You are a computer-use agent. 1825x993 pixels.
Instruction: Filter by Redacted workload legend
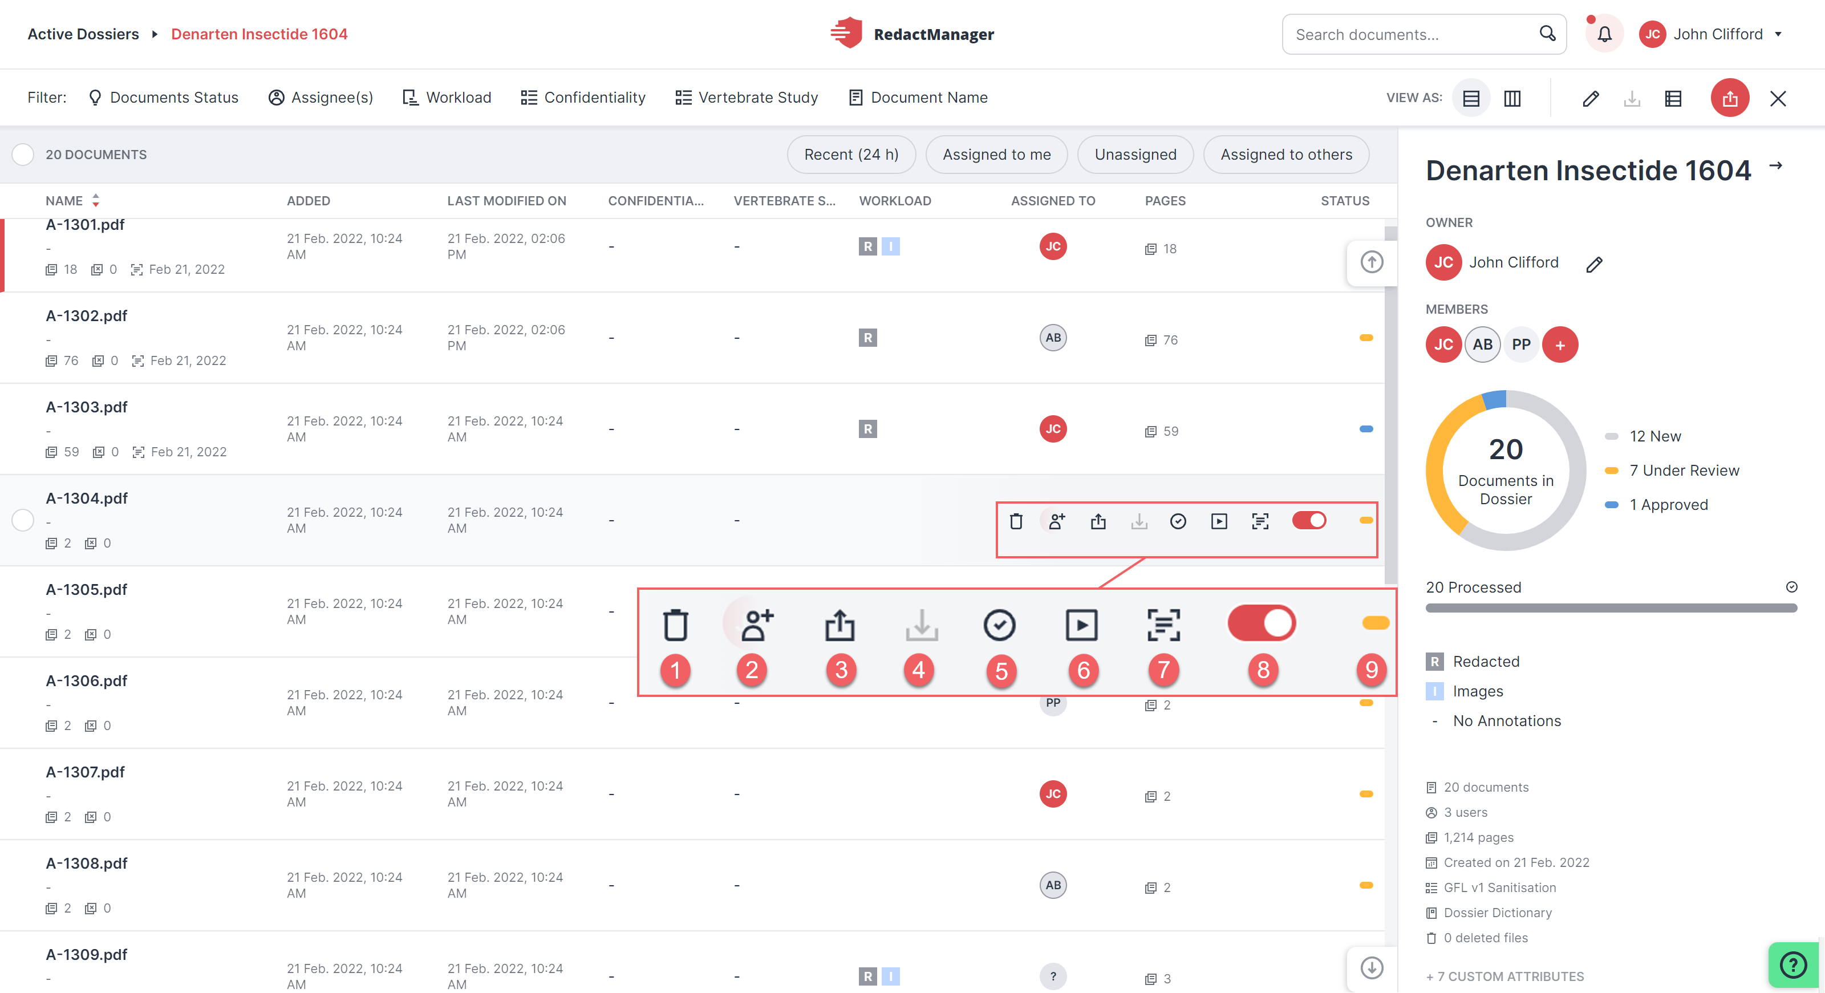(1473, 662)
